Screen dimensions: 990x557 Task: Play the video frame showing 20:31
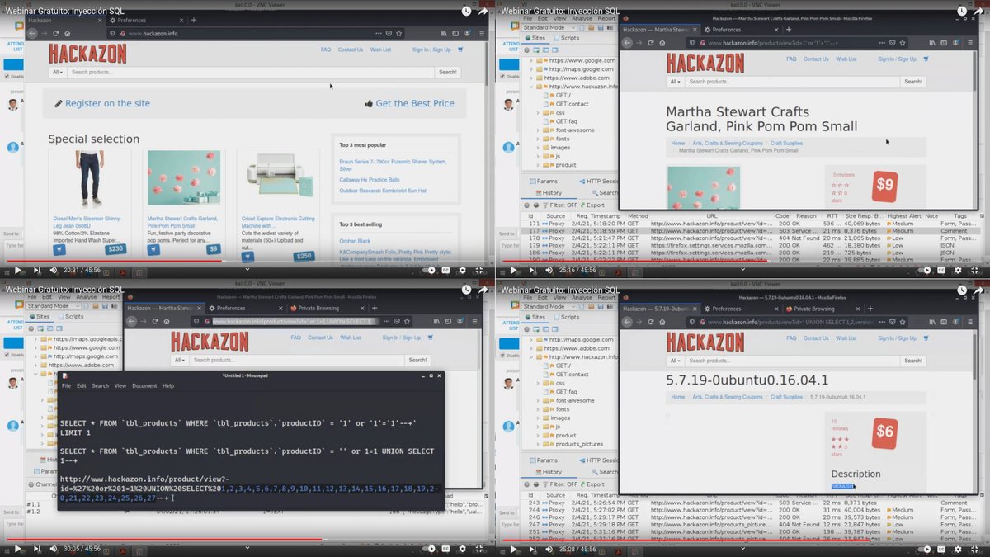pos(17,270)
